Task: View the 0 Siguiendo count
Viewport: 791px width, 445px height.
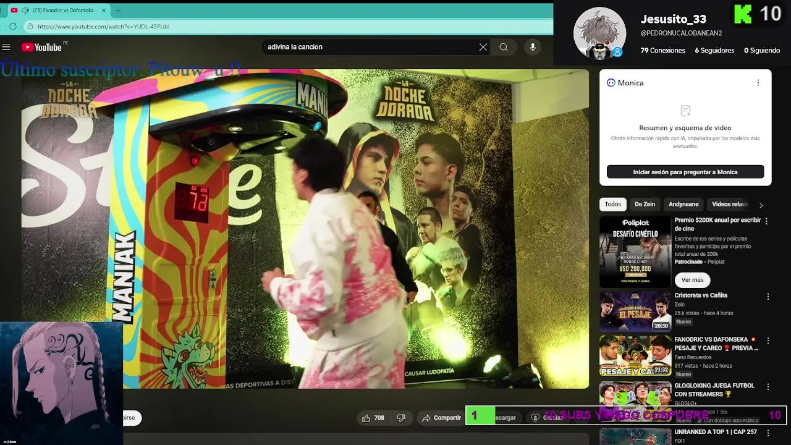Action: pyautogui.click(x=762, y=51)
